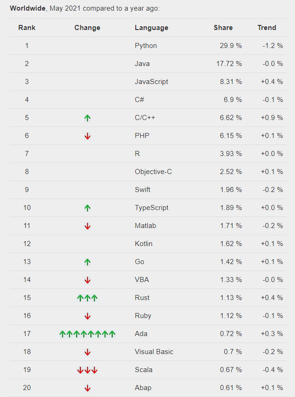
Task: Click the Language column header
Action: [x=151, y=28]
